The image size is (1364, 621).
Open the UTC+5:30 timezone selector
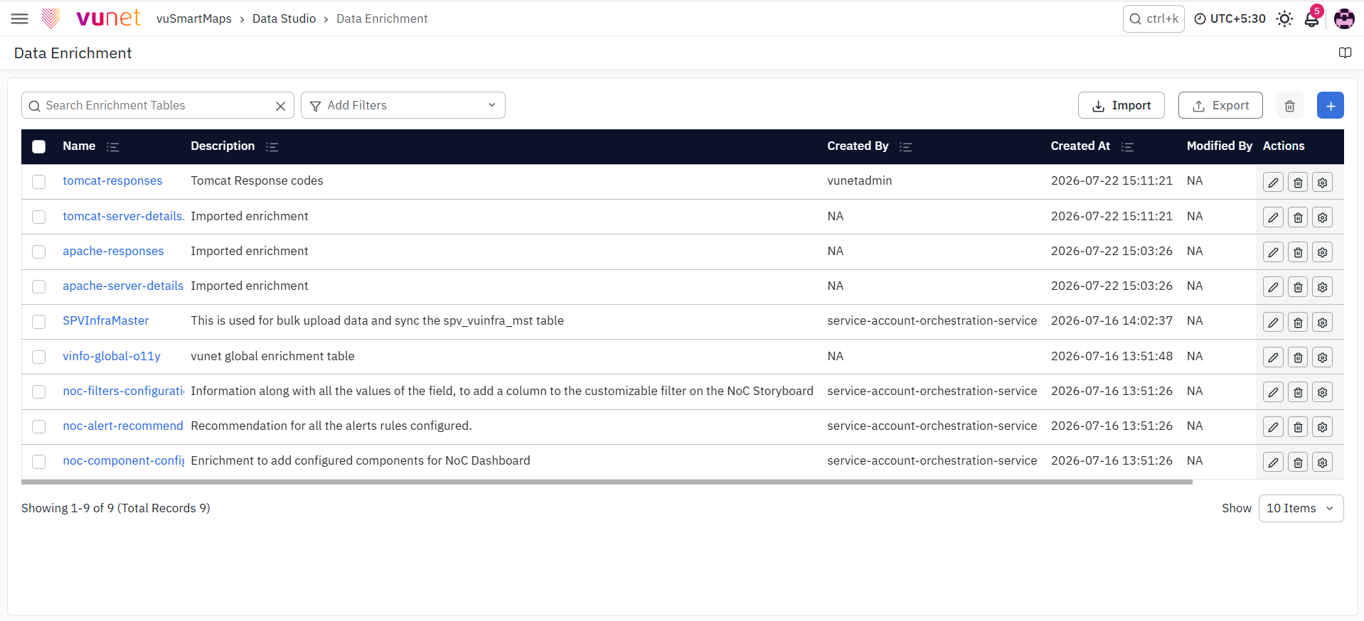pyautogui.click(x=1230, y=18)
